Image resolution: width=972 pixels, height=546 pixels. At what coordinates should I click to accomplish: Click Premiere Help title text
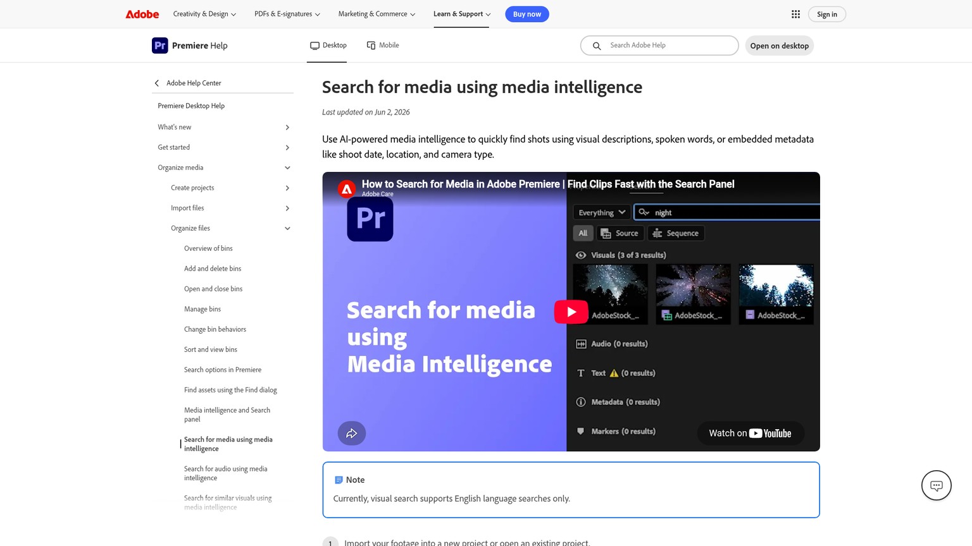pyautogui.click(x=199, y=45)
